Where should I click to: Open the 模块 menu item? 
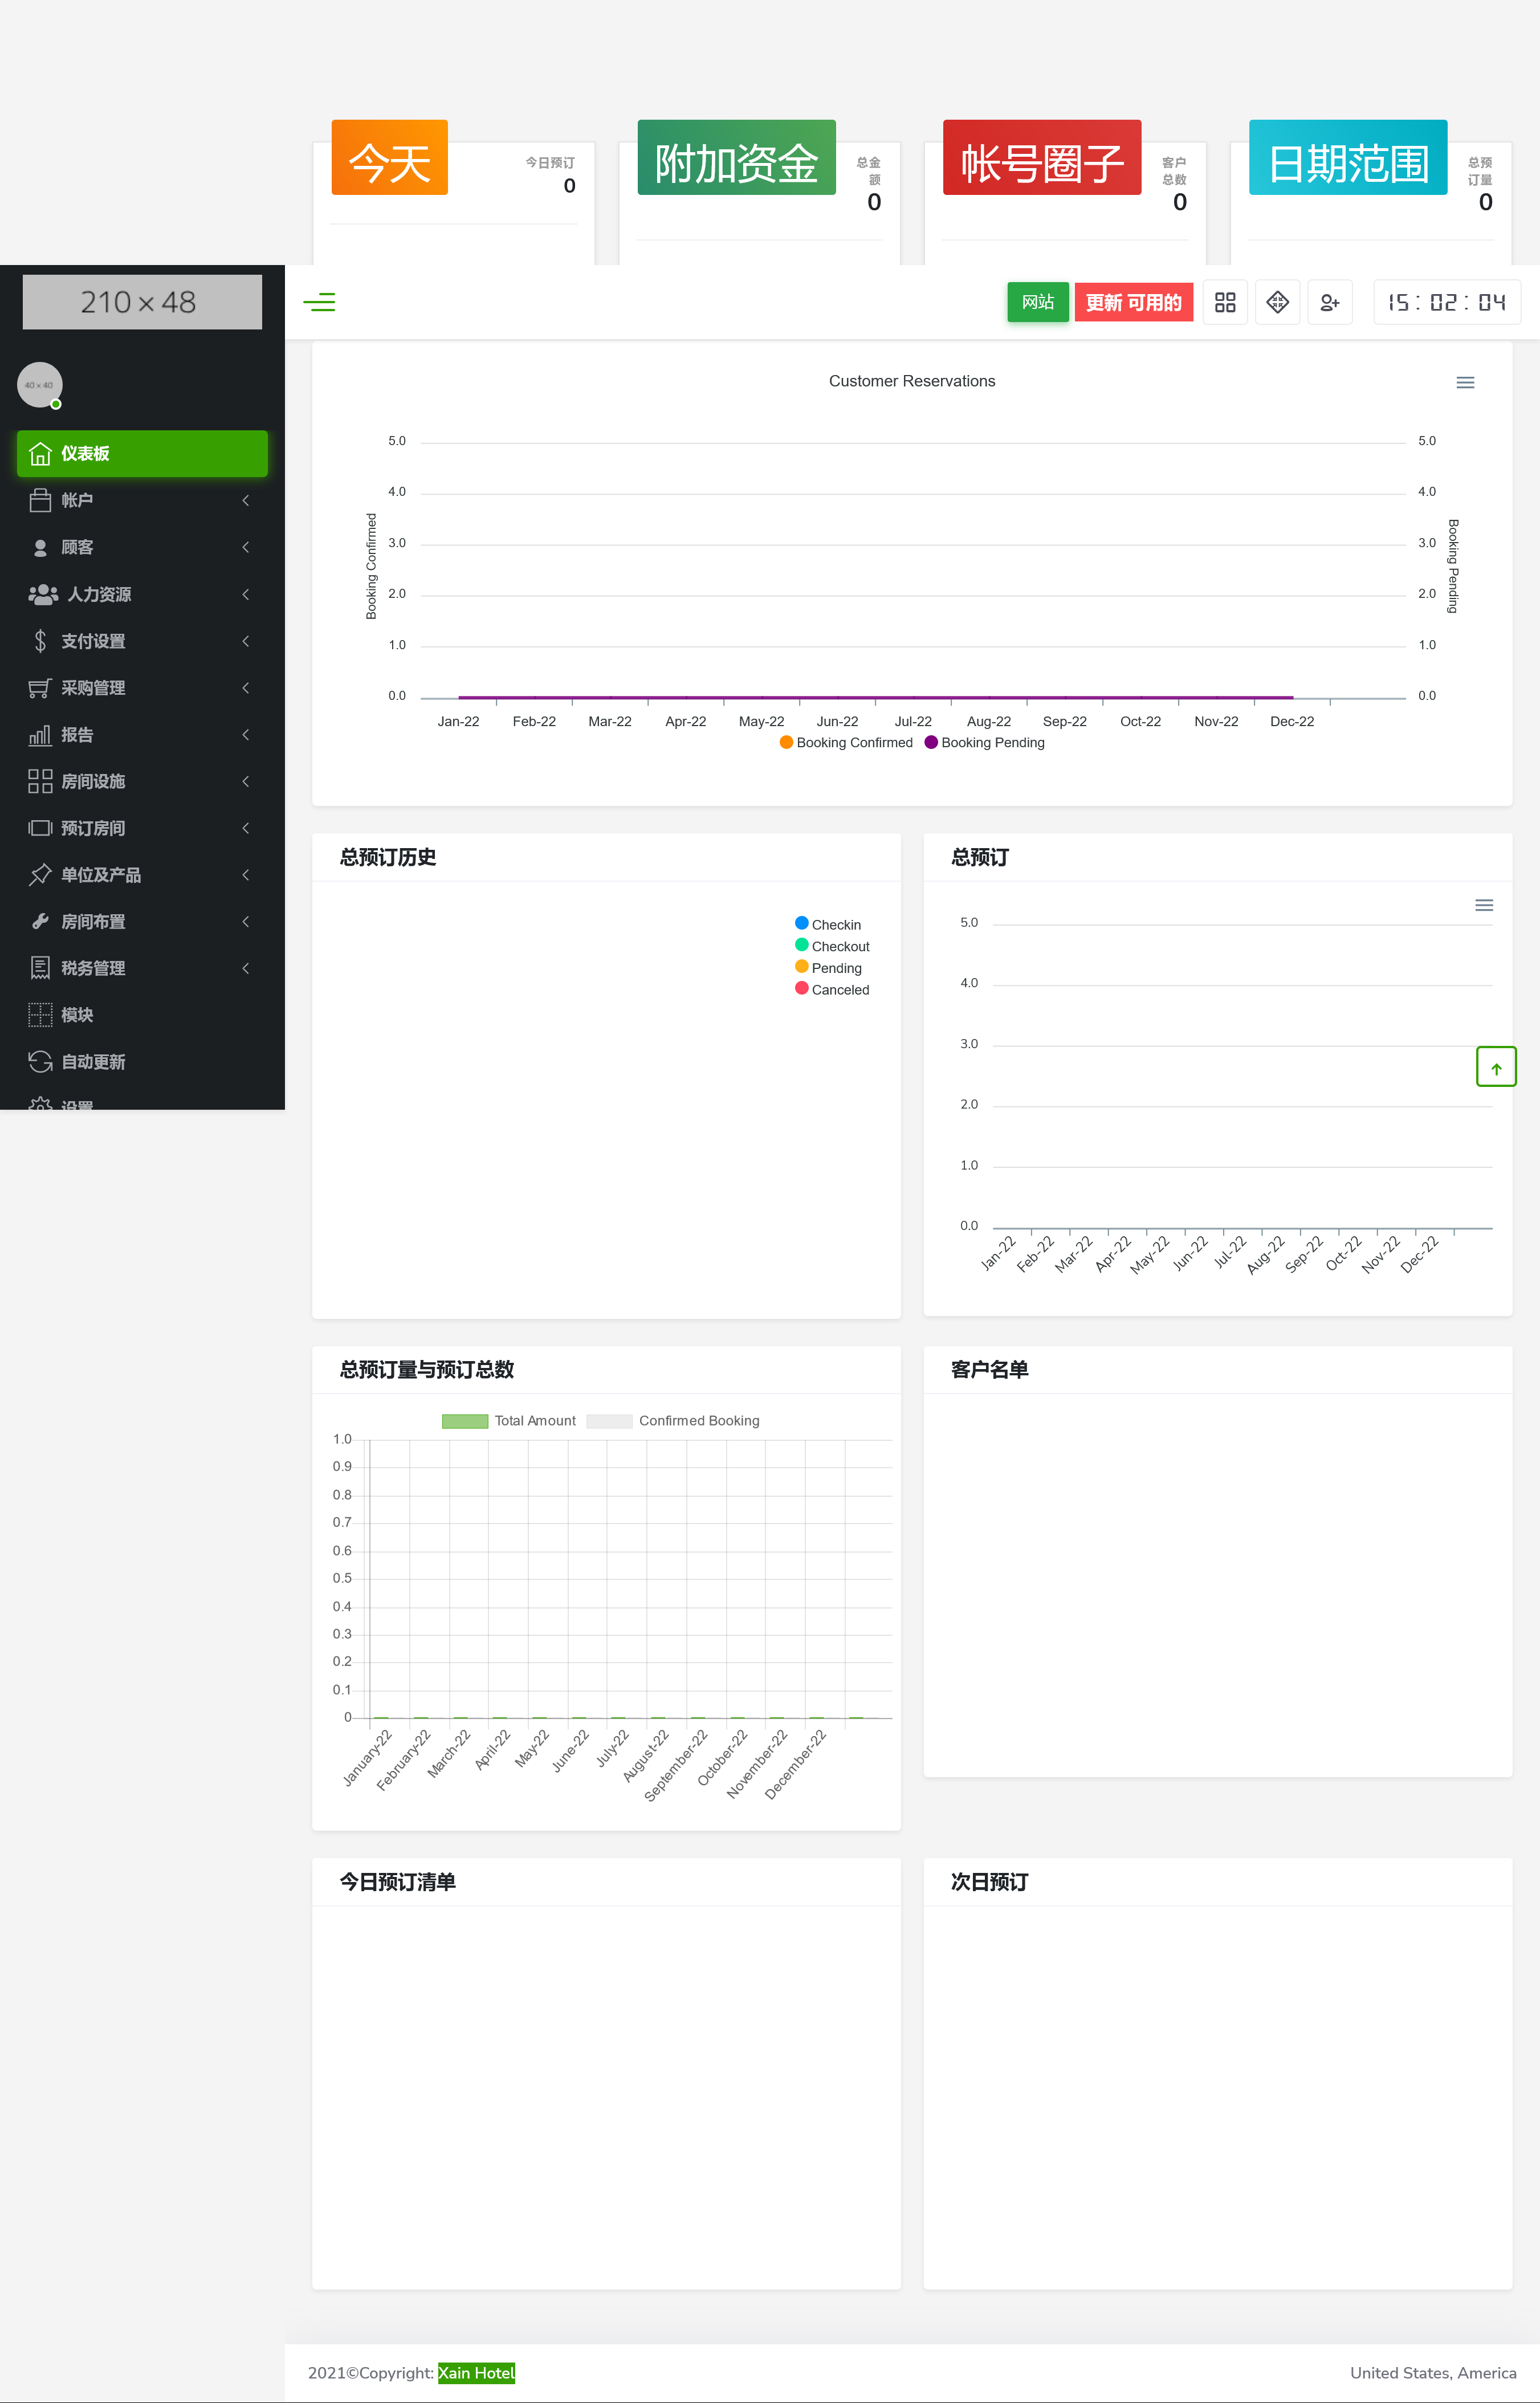(x=142, y=1015)
